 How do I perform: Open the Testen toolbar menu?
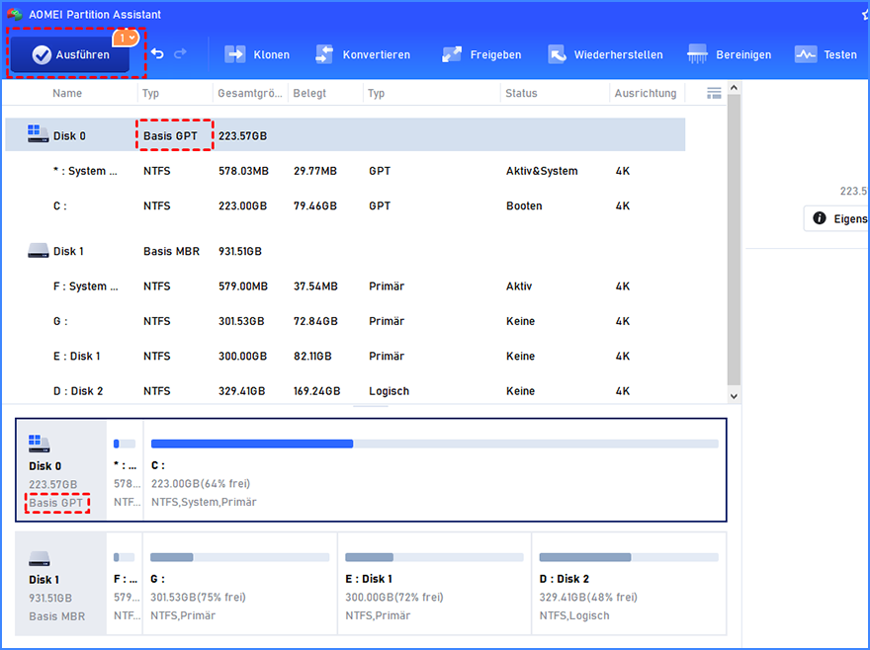pos(826,54)
